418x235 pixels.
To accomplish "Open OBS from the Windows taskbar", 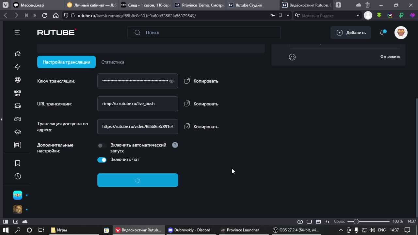I will [296, 230].
